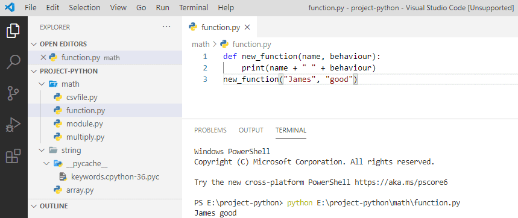This screenshot has height=218, width=518.
Task: Click the EXPLORER panel title
Action: (x=55, y=27)
